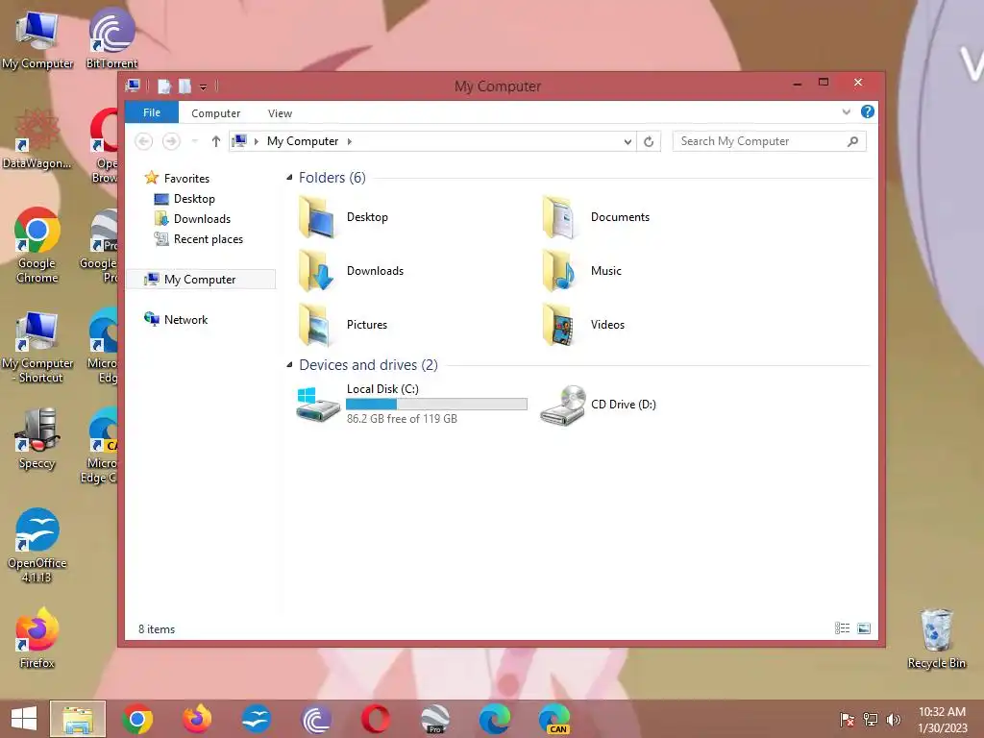Click the network tray icon
Screen dimensions: 984x738
871,720
